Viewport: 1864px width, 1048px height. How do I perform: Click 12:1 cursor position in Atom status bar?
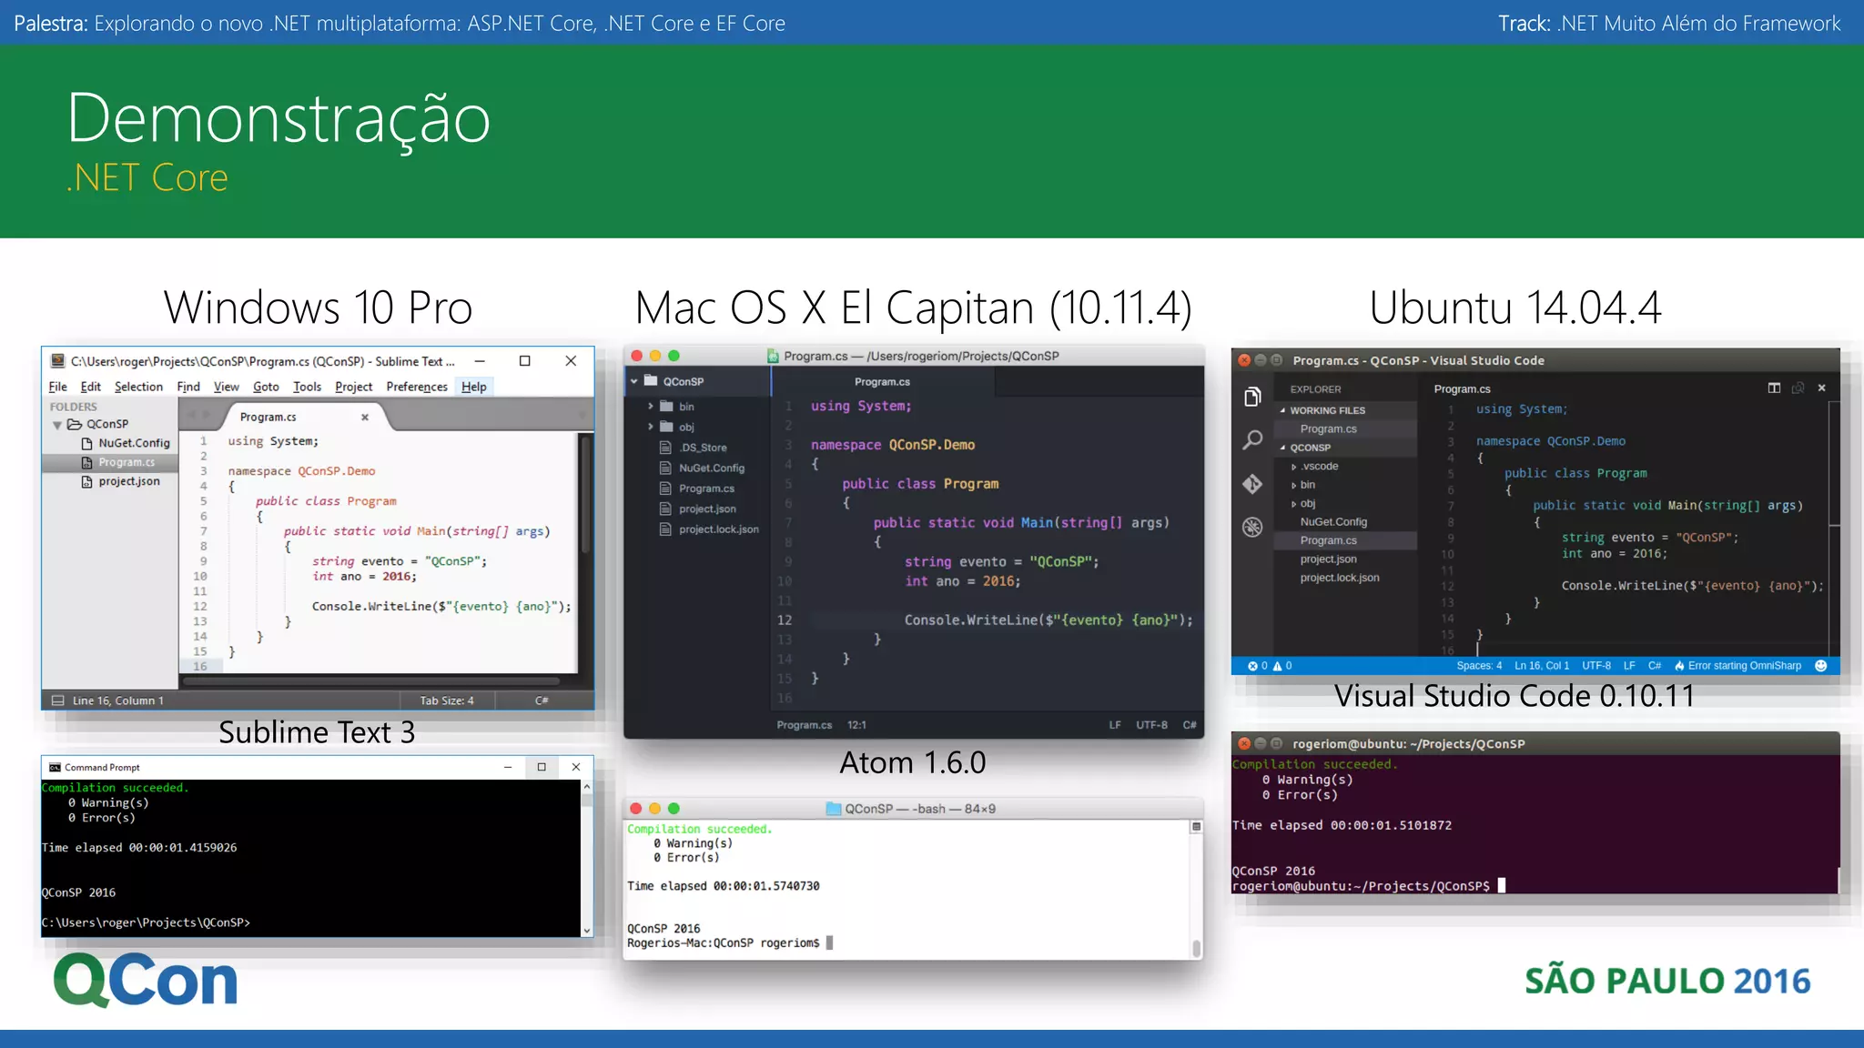[856, 725]
